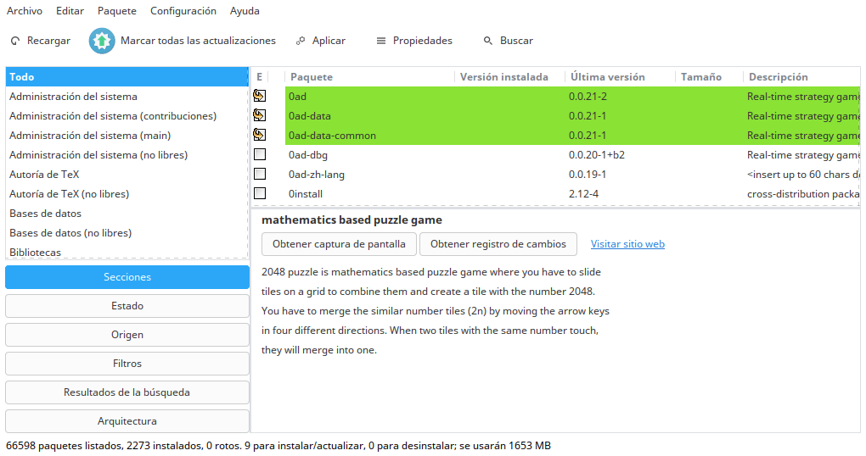Screen dimensions: 866x456
Task: Sort by the Tamaño column header
Action: click(x=709, y=76)
